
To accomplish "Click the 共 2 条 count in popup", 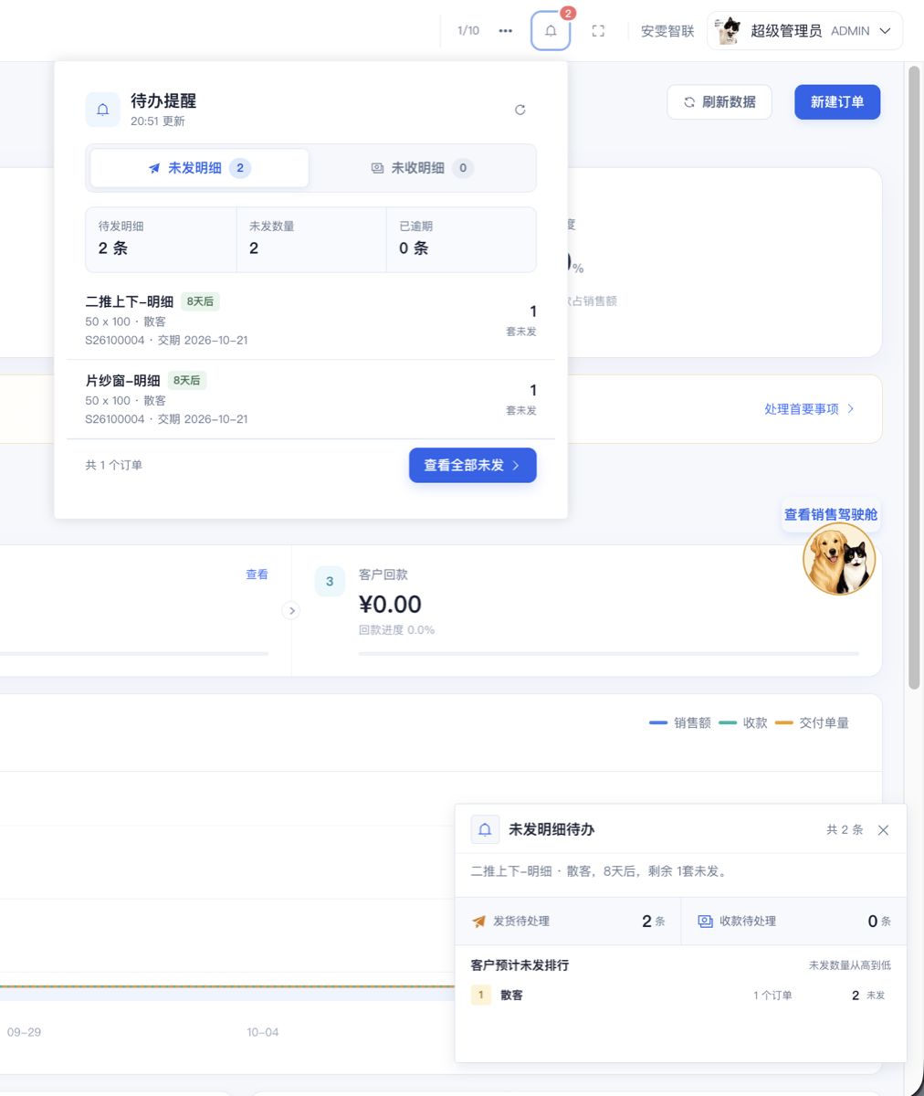I will [x=845, y=830].
